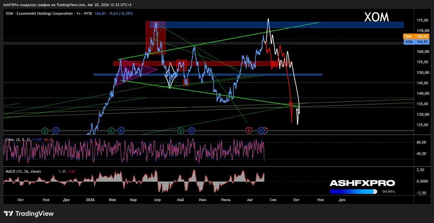Click the 40,00 stochastic scale label
The image size is (434, 223).
[x=422, y=154]
